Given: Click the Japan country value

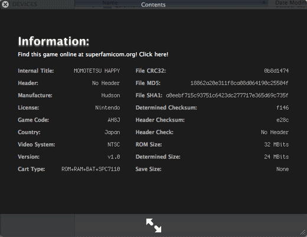Looking at the screenshot, I should point(112,132).
